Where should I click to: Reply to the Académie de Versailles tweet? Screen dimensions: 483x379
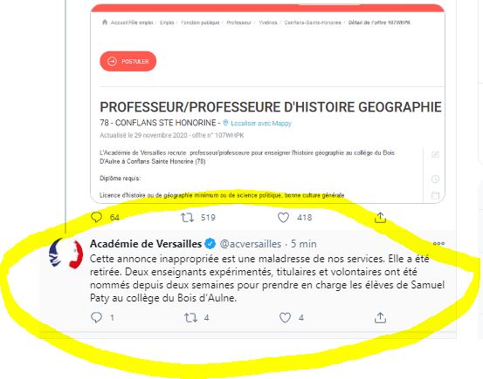click(96, 317)
